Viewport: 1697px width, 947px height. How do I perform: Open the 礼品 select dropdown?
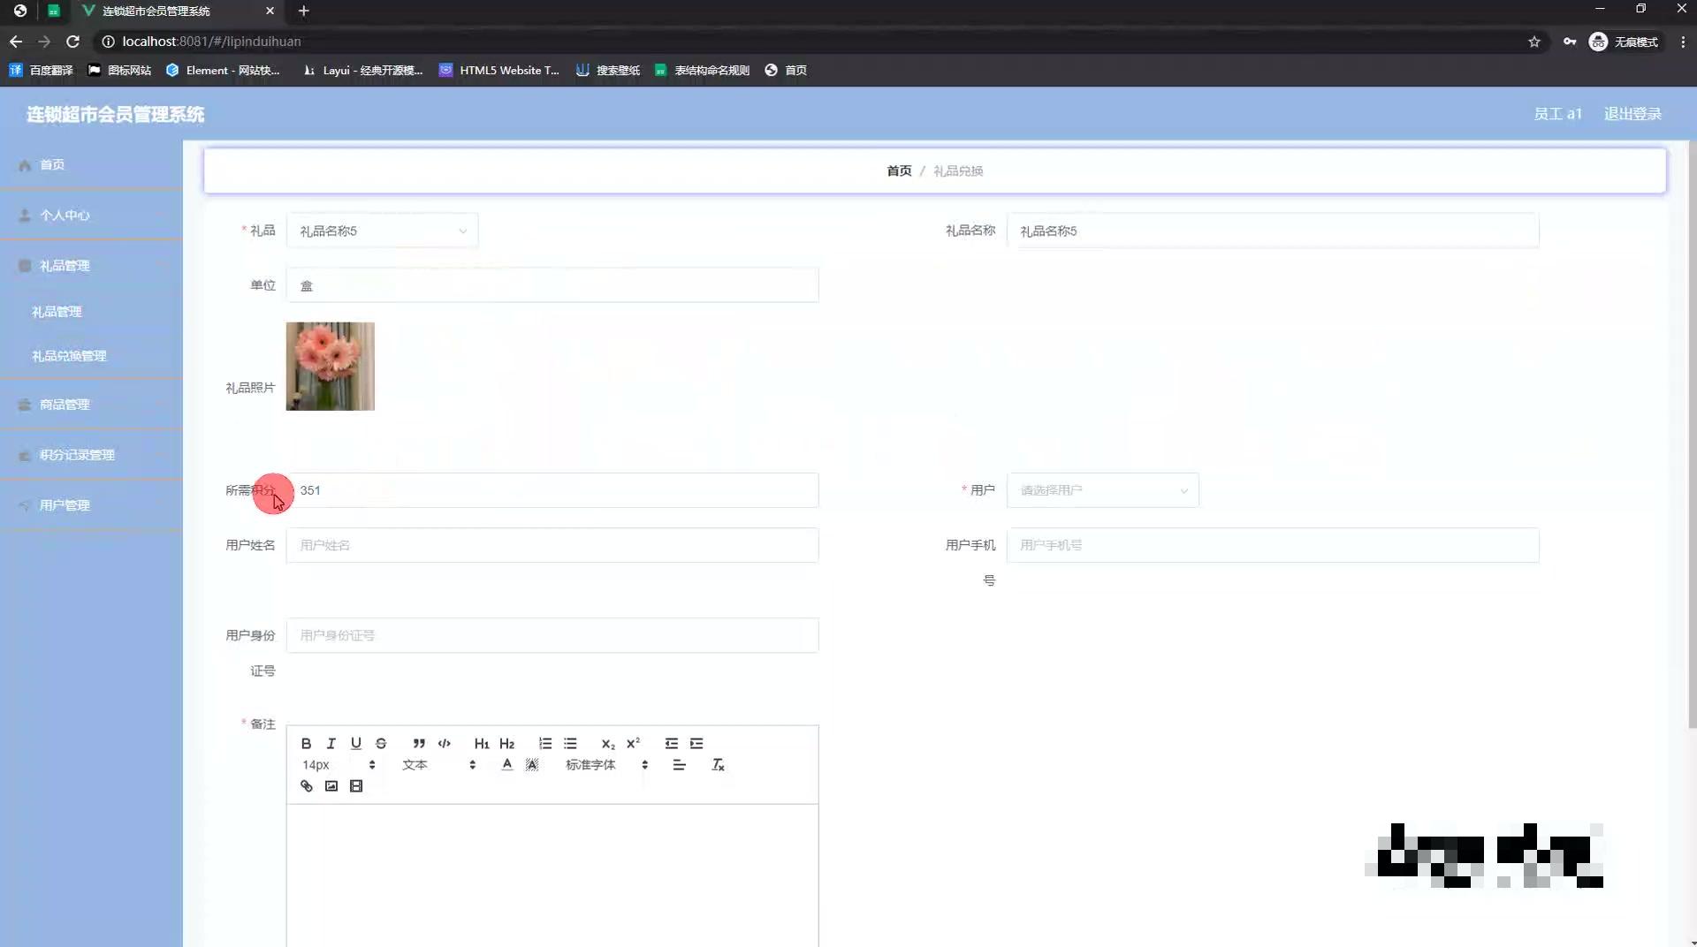[382, 231]
